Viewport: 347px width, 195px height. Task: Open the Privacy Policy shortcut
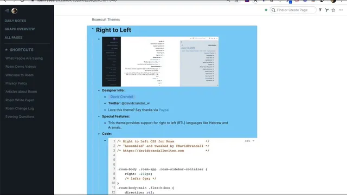click(x=16, y=83)
